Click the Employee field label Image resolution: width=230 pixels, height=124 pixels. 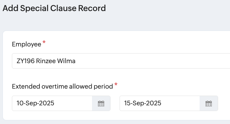pos(26,44)
